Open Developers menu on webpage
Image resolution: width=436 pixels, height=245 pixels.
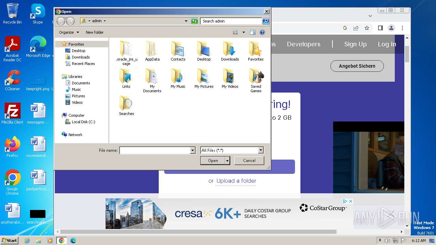tap(303, 44)
